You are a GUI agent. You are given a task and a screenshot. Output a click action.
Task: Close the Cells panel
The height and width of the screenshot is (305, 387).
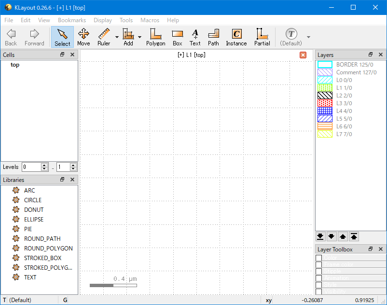point(72,55)
